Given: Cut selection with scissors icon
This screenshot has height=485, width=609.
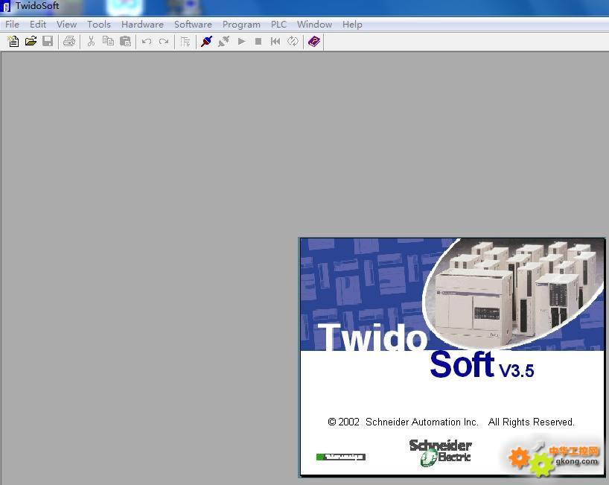Looking at the screenshot, I should click(x=92, y=41).
